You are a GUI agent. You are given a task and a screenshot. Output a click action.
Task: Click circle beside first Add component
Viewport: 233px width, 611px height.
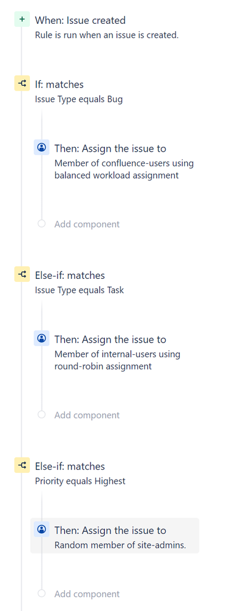click(x=42, y=224)
